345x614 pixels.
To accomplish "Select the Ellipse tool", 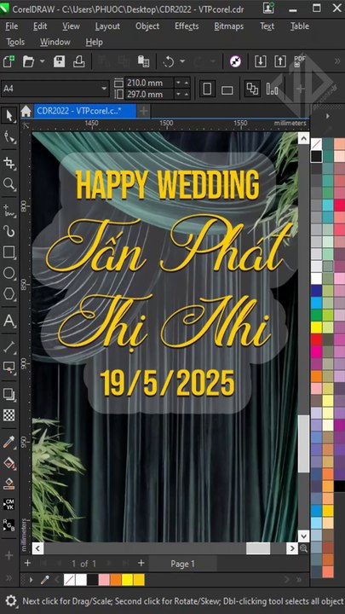I will tap(9, 273).
